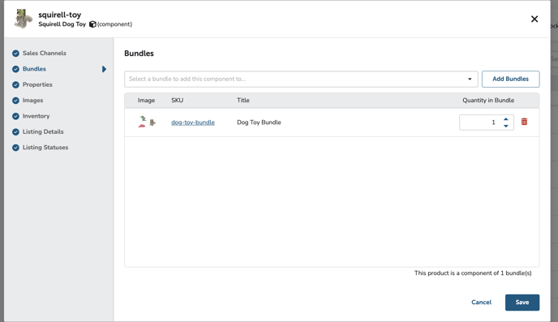Click the Listing Statuses checkmark icon

15,148
